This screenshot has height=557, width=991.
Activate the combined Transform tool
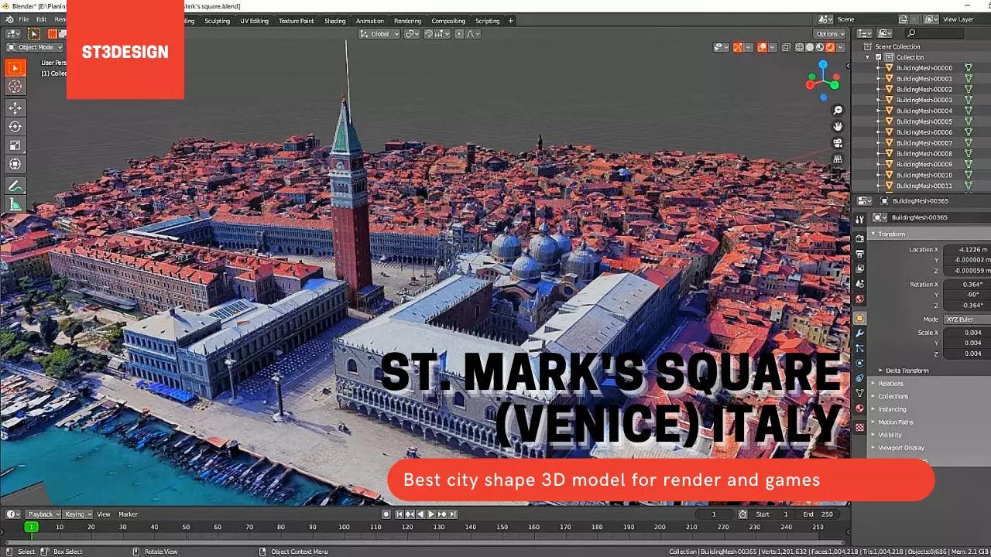[x=15, y=164]
